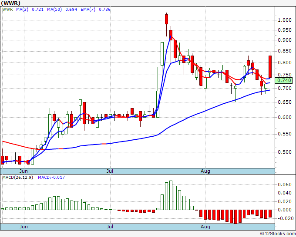Click the 1.000 price axis label
296x237 pixels.
(x=284, y=20)
